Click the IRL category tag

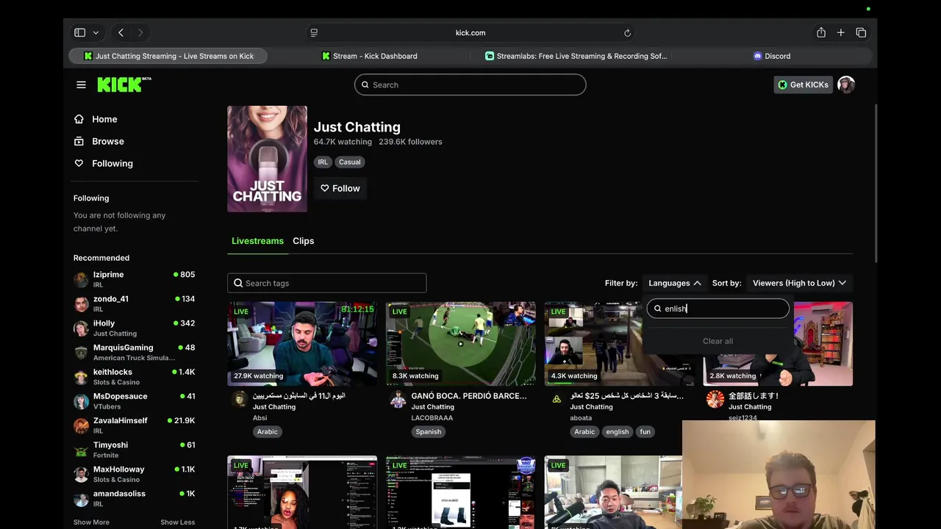coord(323,162)
